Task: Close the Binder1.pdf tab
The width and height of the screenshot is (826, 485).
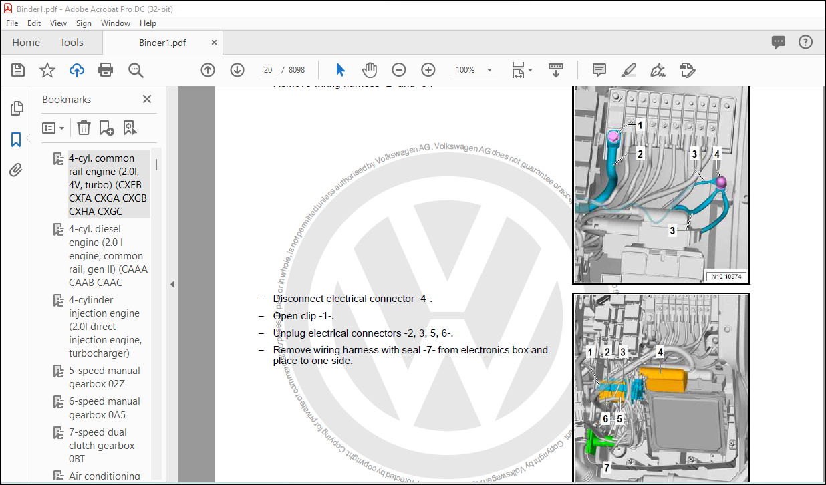Action: [x=214, y=42]
